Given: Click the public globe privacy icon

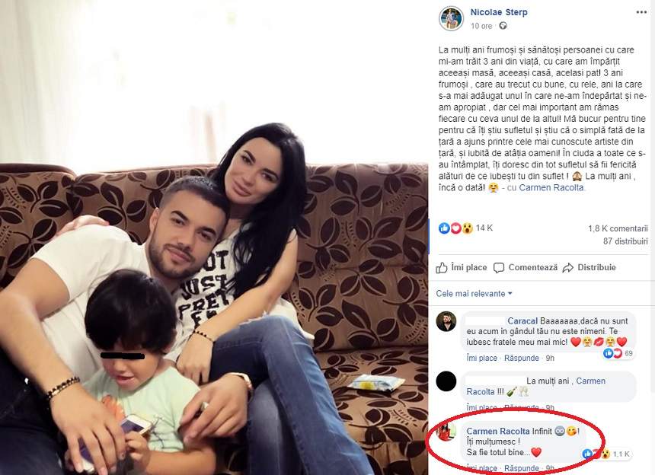Looking at the screenshot, I should pos(503,26).
